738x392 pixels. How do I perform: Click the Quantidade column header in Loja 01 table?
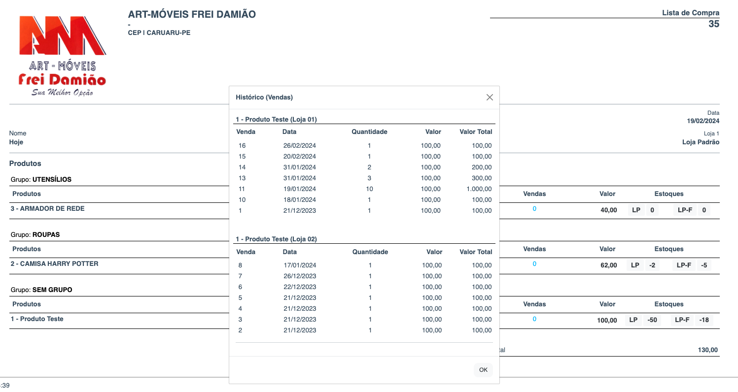coord(369,132)
